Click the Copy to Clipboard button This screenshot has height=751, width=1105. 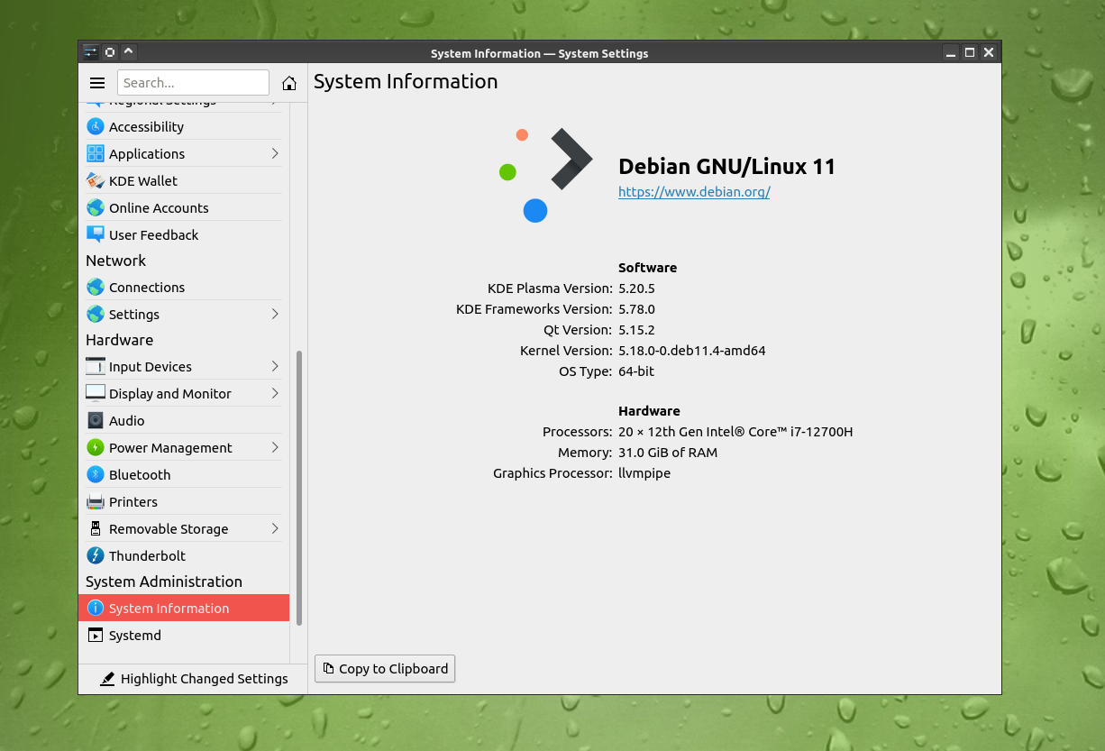385,668
